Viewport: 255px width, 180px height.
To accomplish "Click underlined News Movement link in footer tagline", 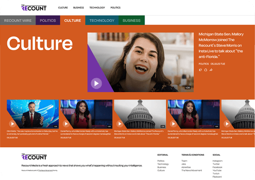I will (x=46, y=170).
